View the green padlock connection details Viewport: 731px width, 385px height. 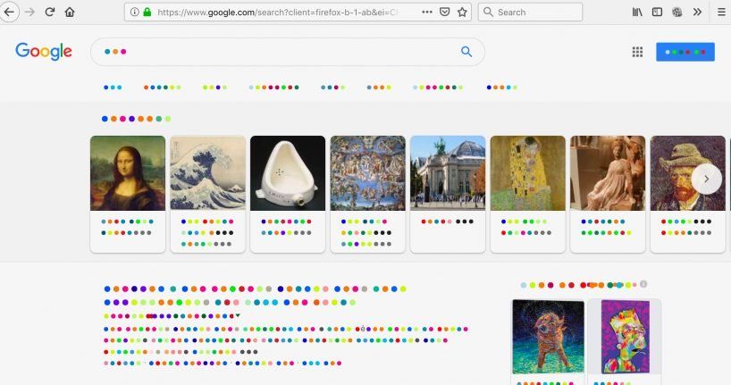coord(147,13)
